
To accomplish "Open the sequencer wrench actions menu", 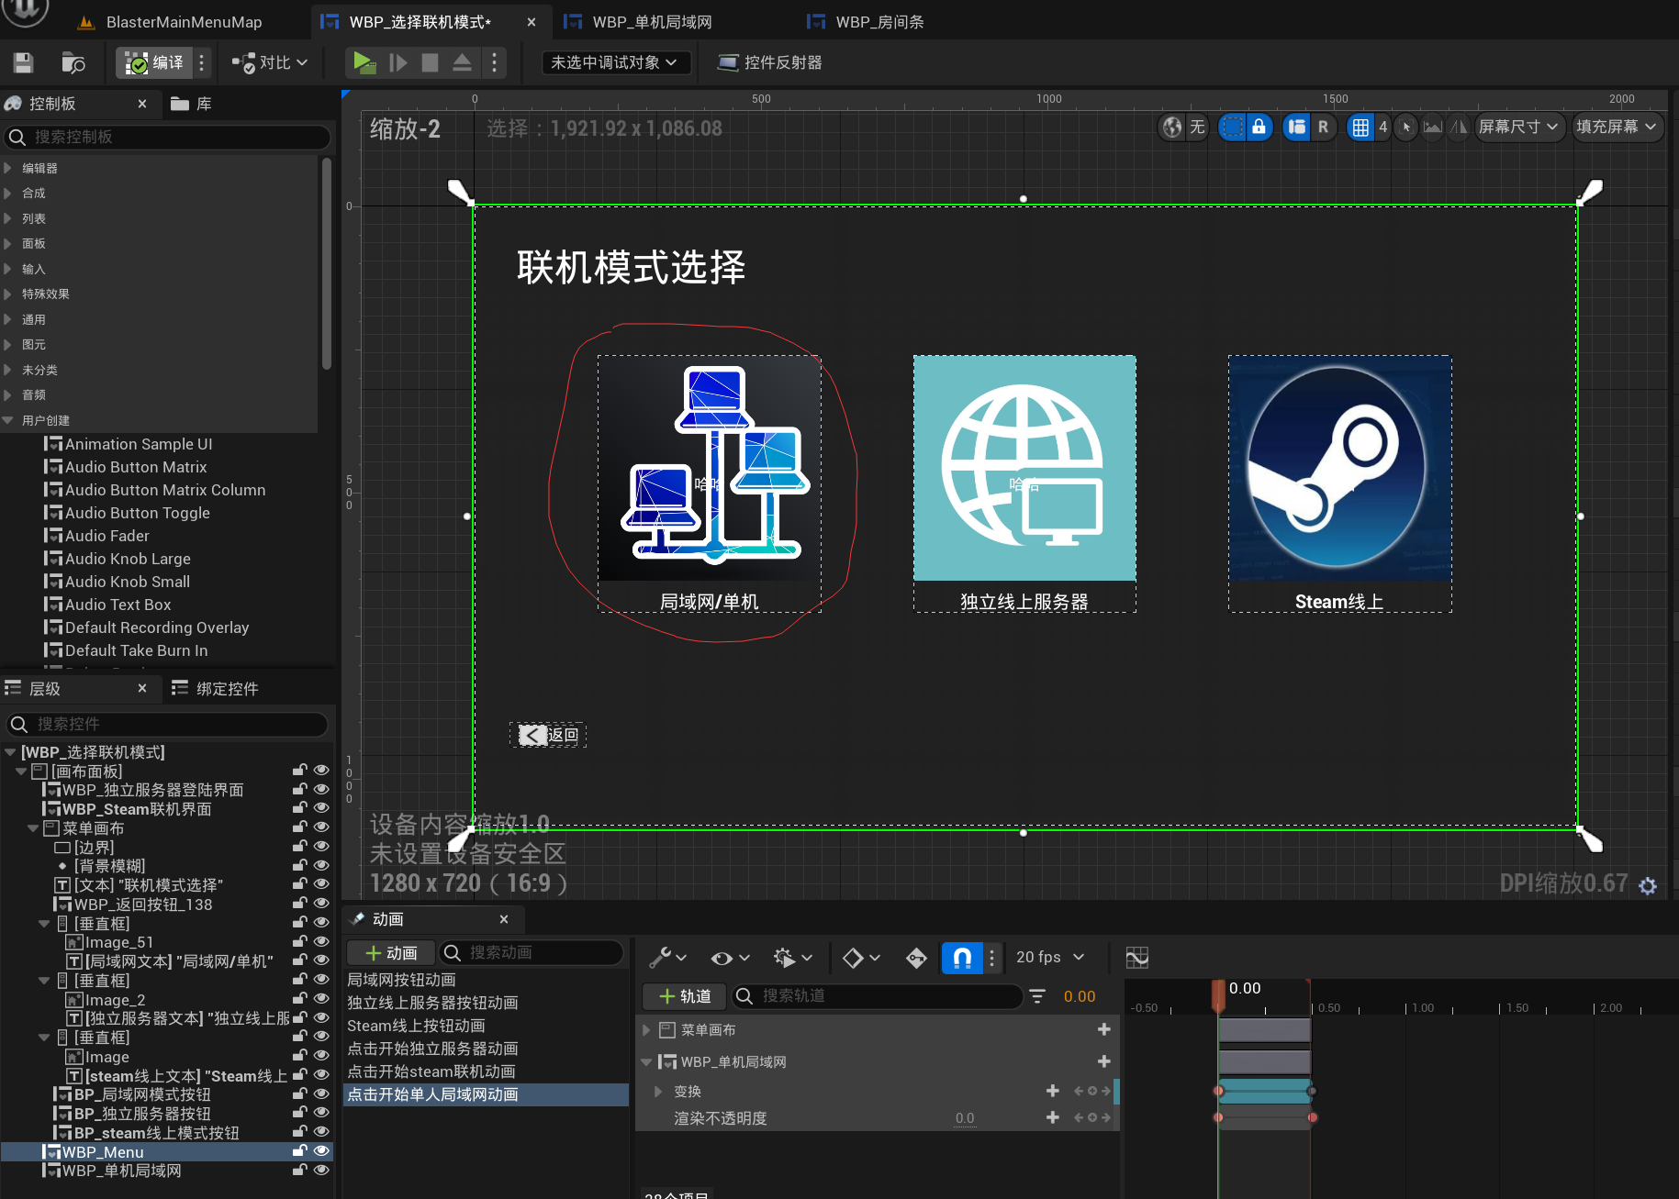I will (667, 958).
